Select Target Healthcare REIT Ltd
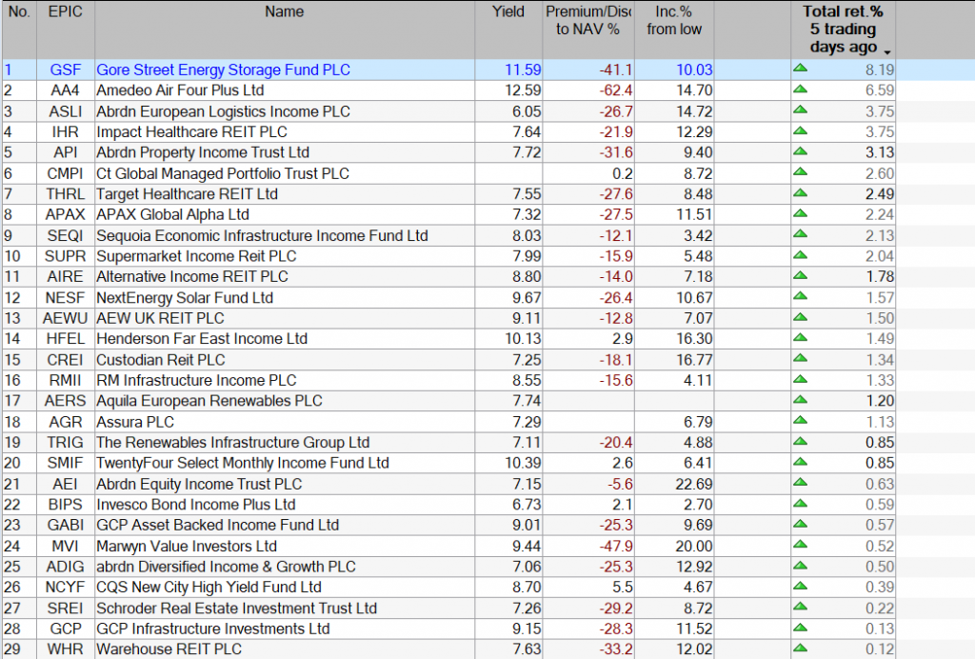Viewport: 975px width, 659px height. [x=187, y=194]
